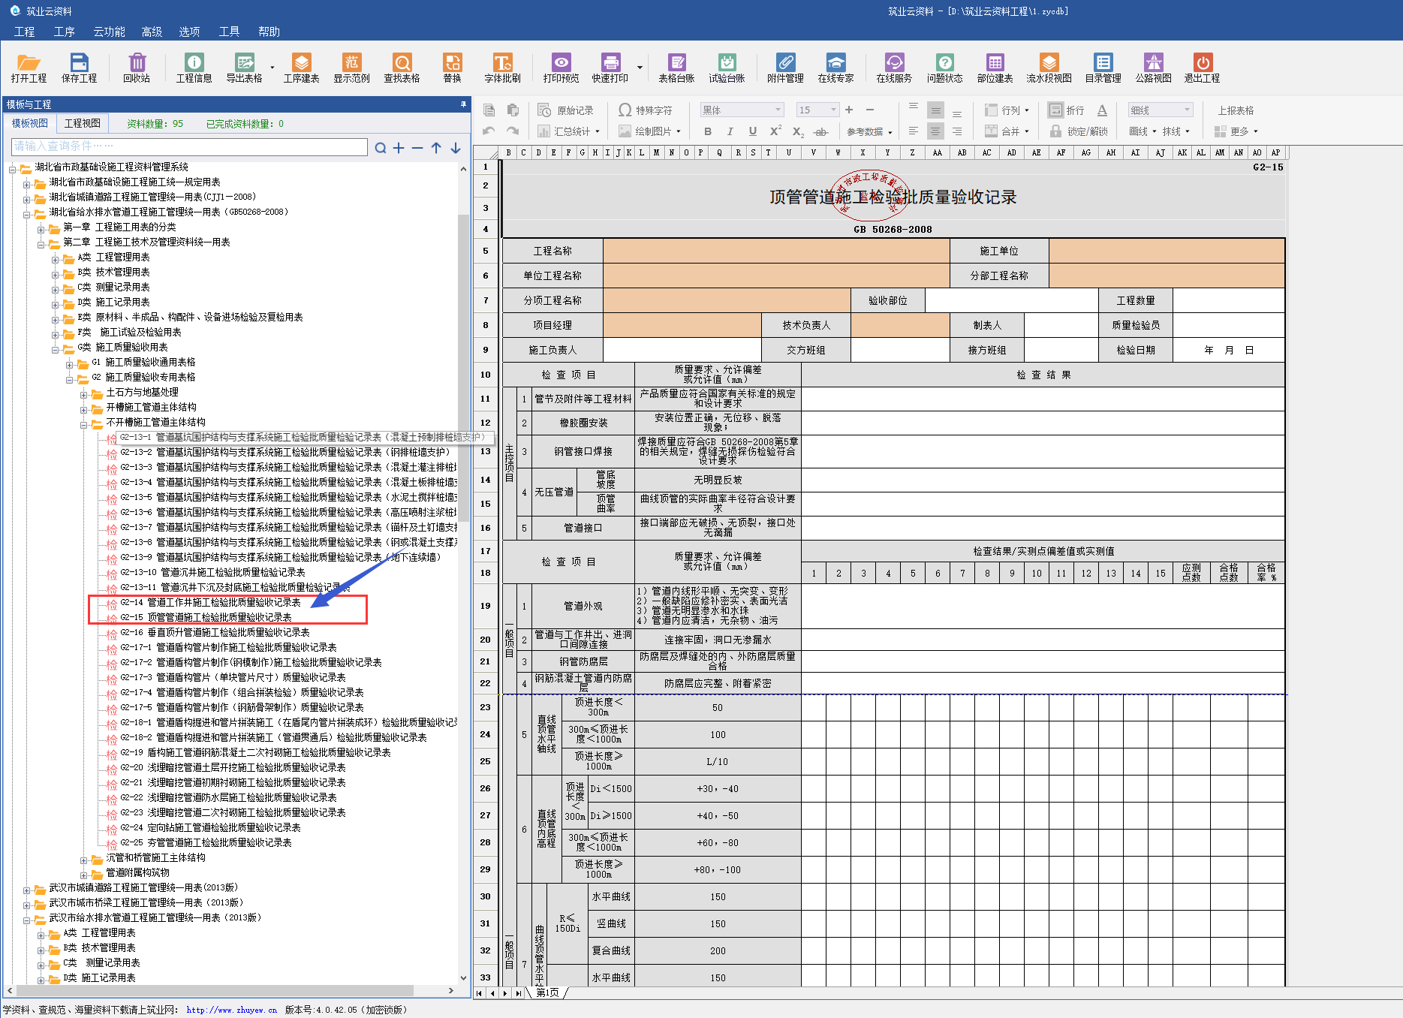This screenshot has height=1018, width=1403.
Task: Toggle bold formatting
Action: pyautogui.click(x=707, y=131)
